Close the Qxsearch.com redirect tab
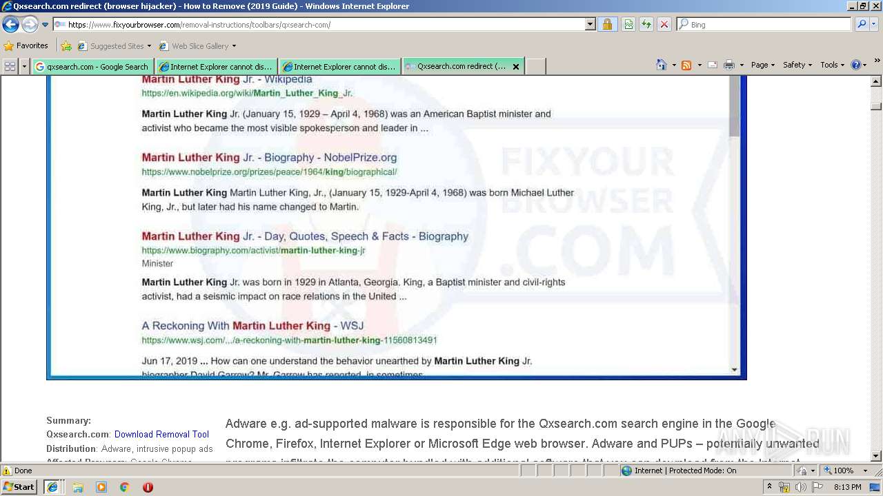This screenshot has height=496, width=883. [516, 67]
